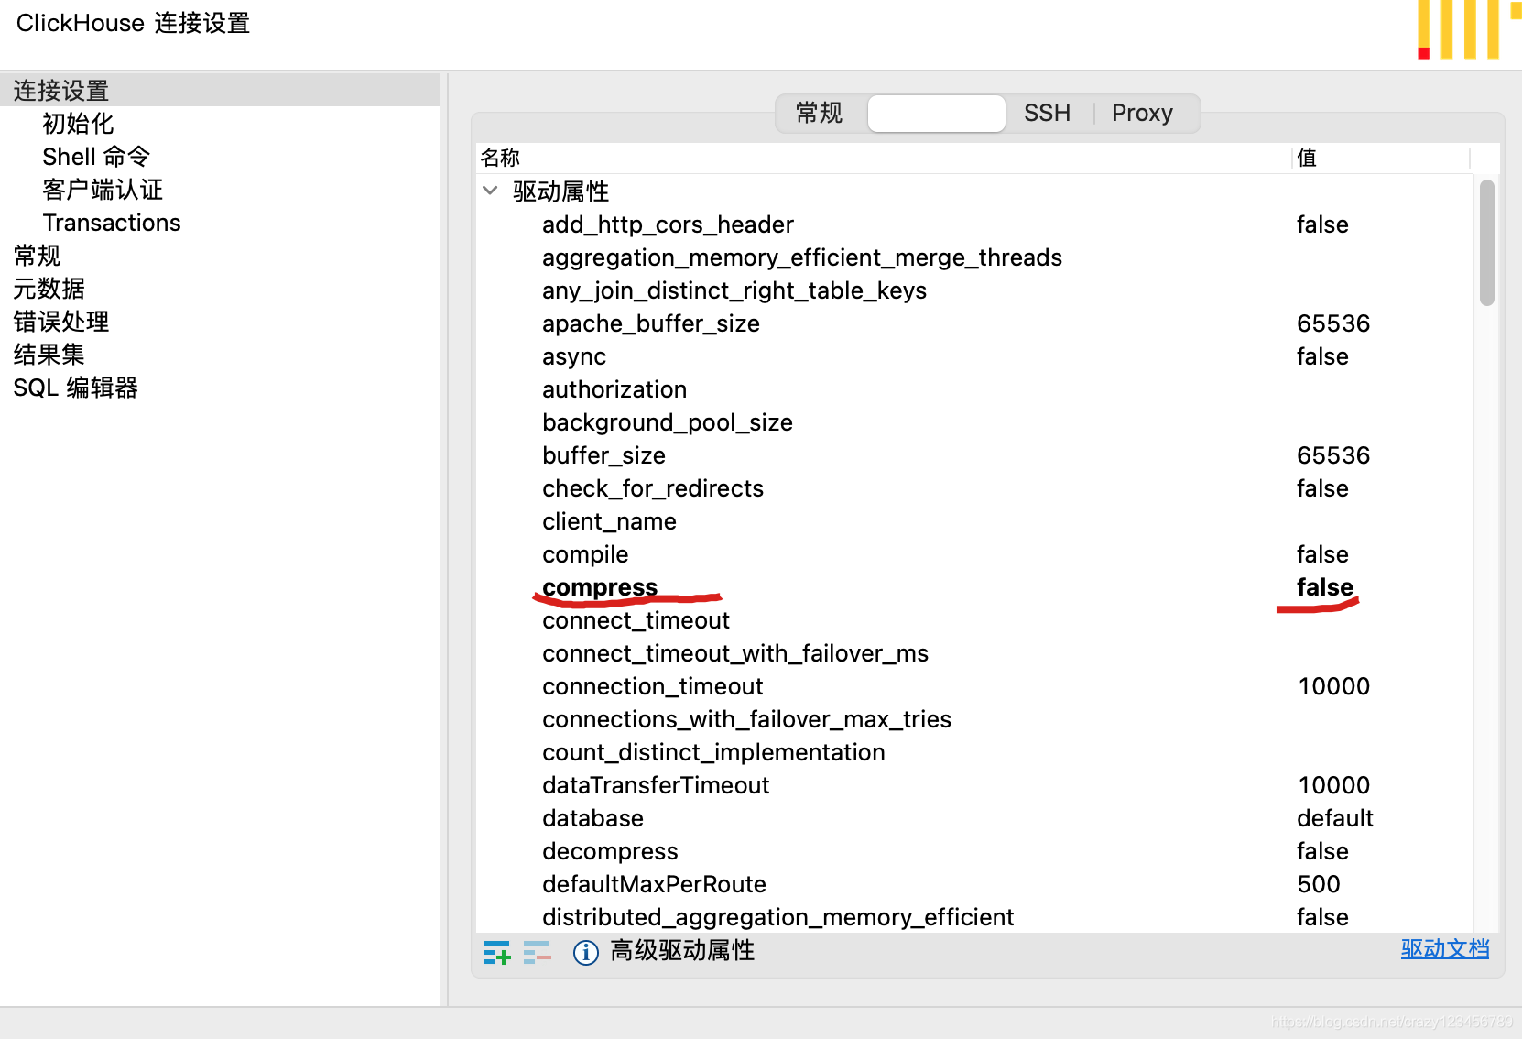
Task: Switch to the Proxy tab
Action: [1142, 113]
